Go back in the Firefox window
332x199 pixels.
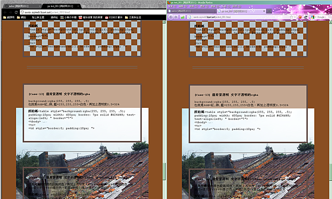[171, 17]
